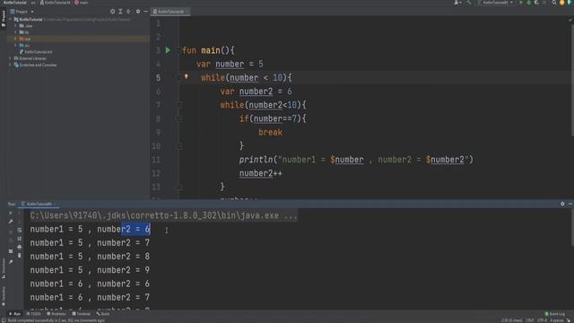Click the wrench icon in Run panel toolbar

[x=11, y=222]
